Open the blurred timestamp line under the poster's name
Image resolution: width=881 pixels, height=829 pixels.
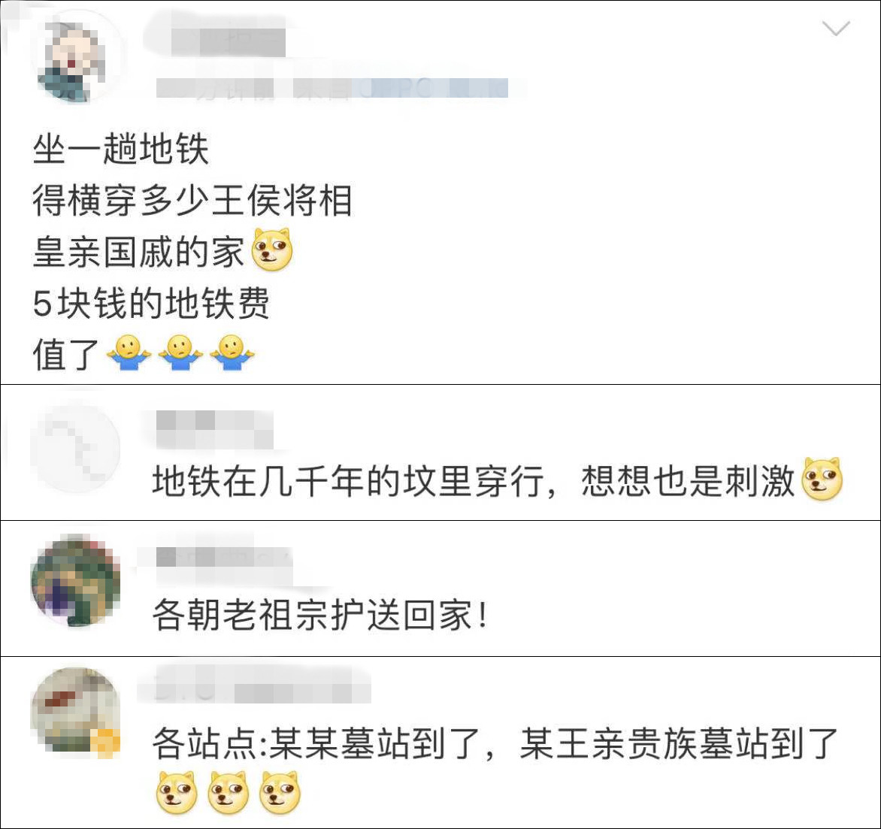coord(332,88)
